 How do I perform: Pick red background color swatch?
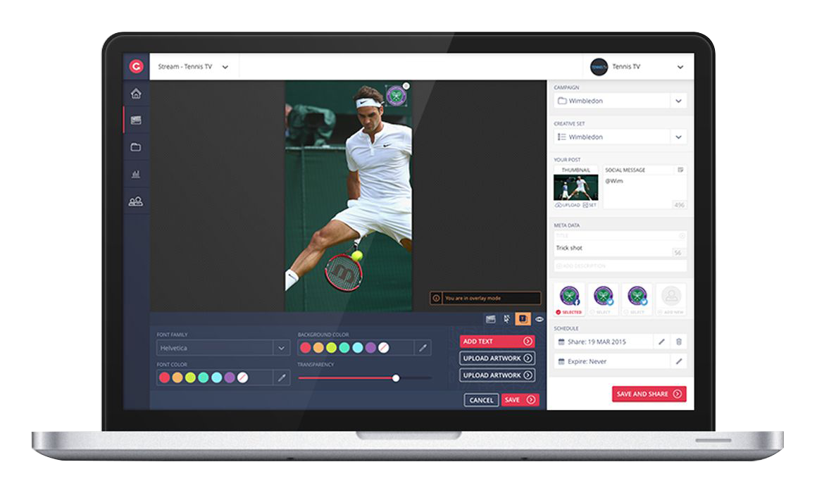pyautogui.click(x=306, y=348)
